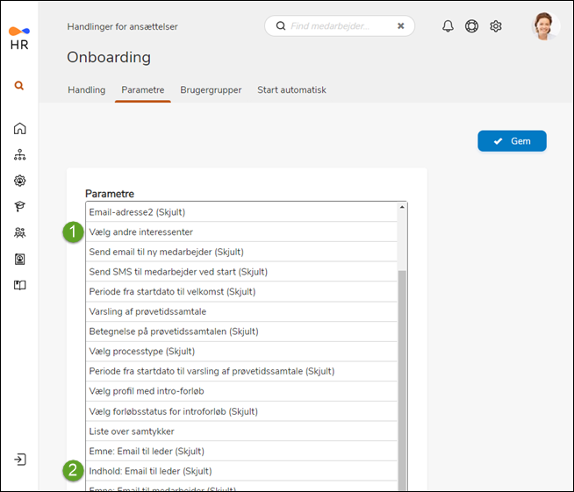Open the user profile avatar
The width and height of the screenshot is (574, 492).
click(x=545, y=26)
